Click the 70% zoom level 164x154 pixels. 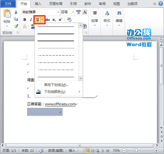(x=116, y=151)
